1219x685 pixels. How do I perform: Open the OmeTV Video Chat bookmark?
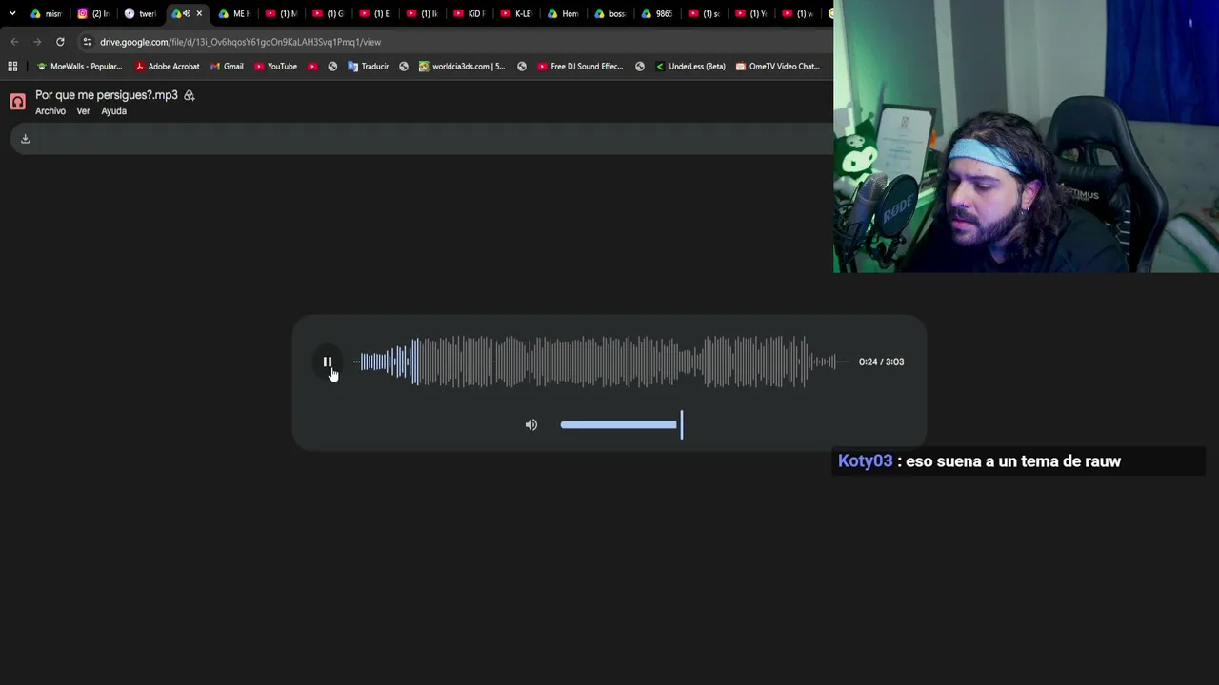(x=777, y=67)
